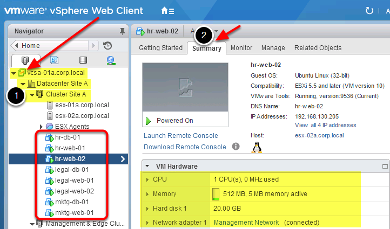Collapse the VM Hardware section
Screen dimensions: 390x229
[x=147, y=166]
